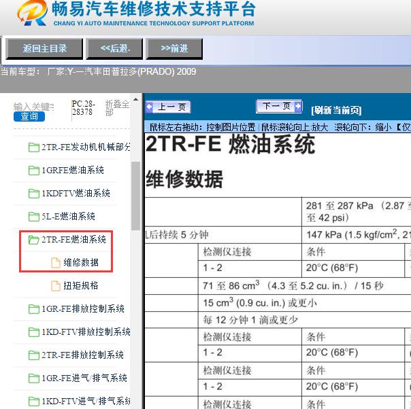The width and height of the screenshot is (411, 409).
Task: Expand 1KDFTV燃油系统 tree item
Action: click(x=76, y=194)
